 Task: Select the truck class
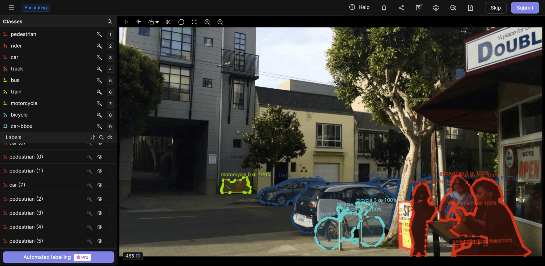tap(17, 69)
